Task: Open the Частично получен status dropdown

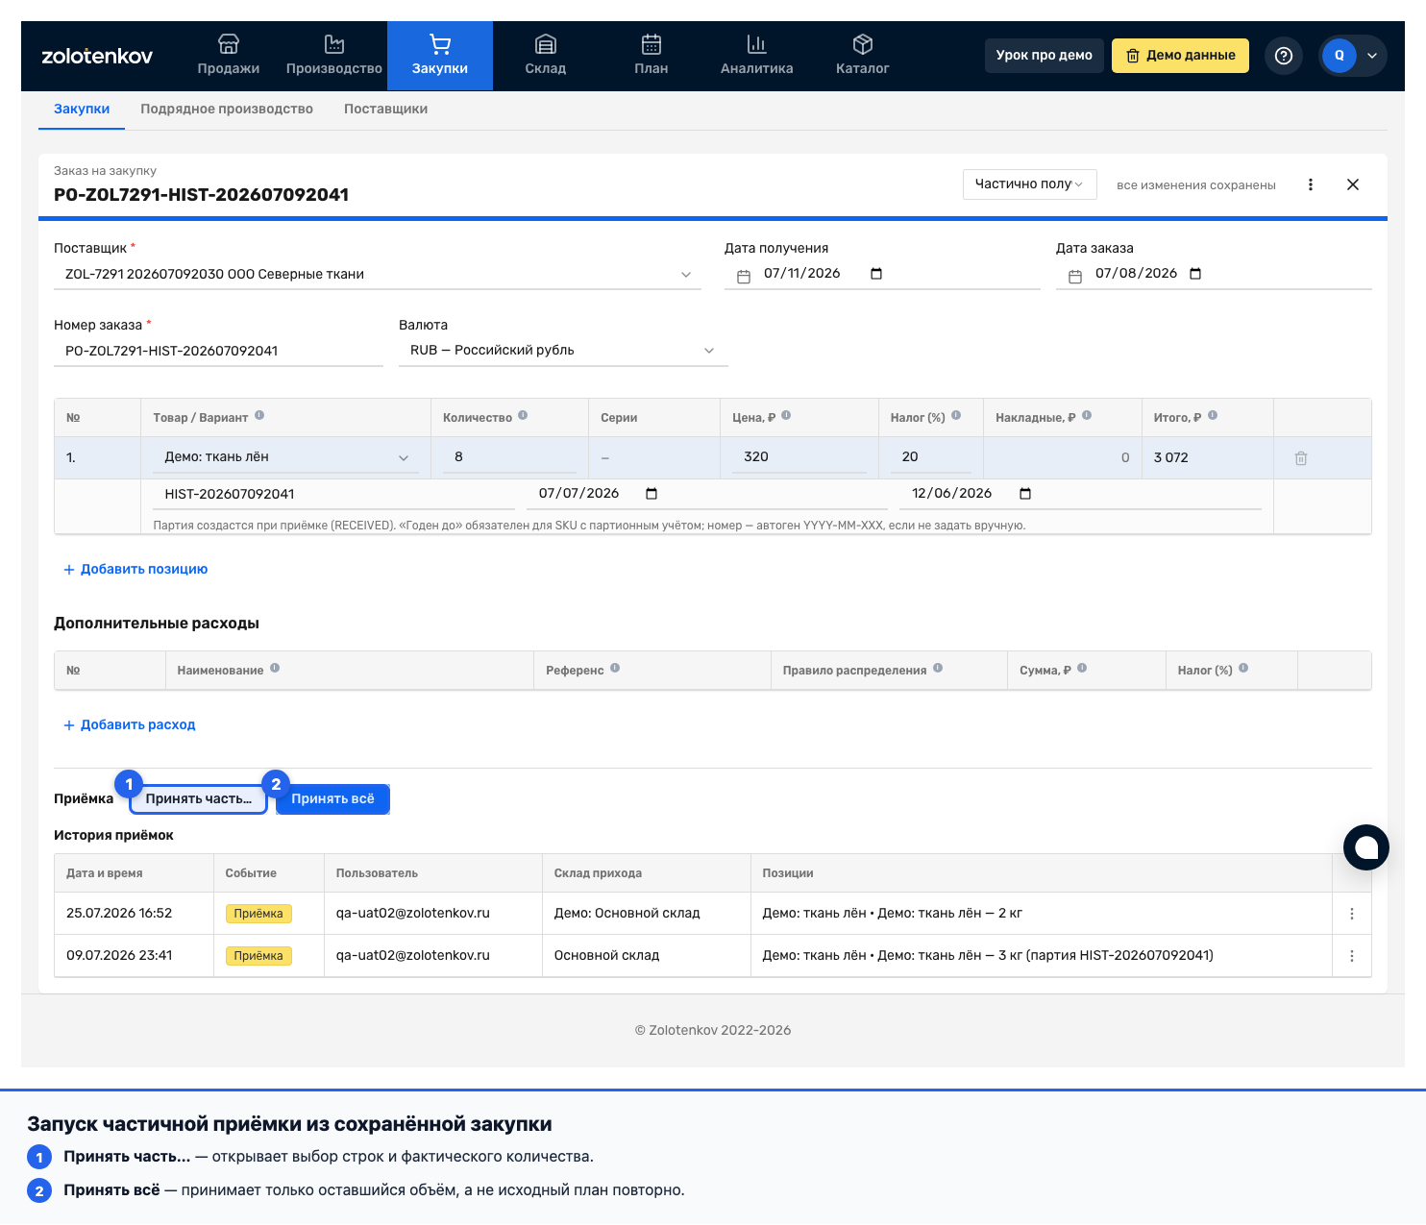Action: point(1030,184)
